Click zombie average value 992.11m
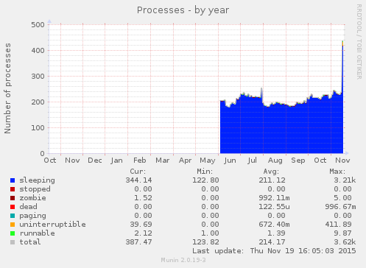366x268 pixels. (274, 198)
